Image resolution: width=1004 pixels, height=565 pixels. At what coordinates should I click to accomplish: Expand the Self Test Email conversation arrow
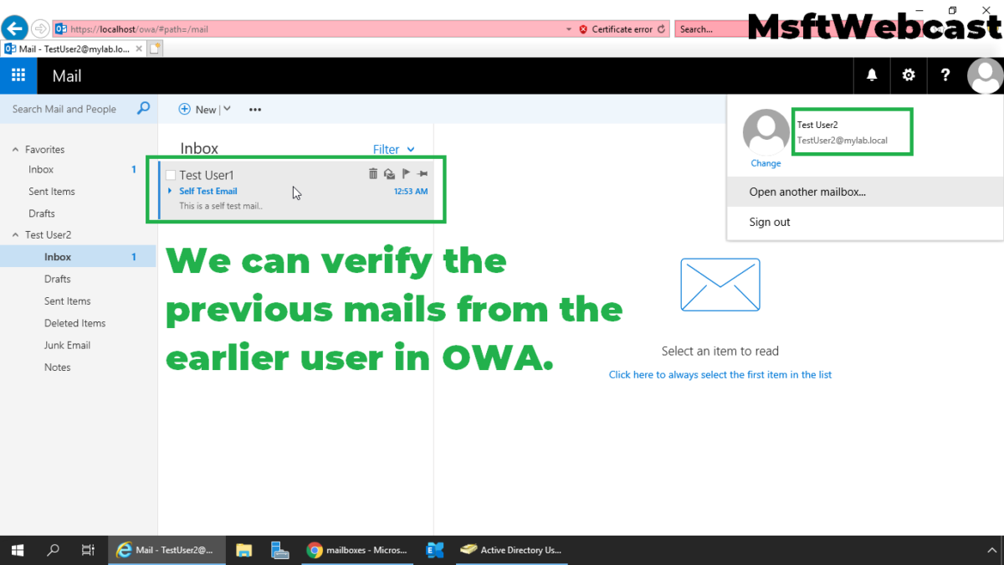click(x=169, y=191)
